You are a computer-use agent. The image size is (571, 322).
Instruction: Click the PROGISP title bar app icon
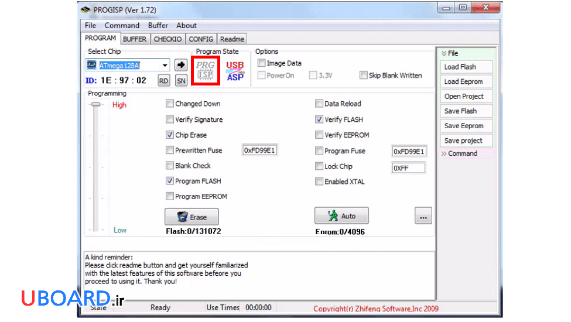click(x=86, y=10)
